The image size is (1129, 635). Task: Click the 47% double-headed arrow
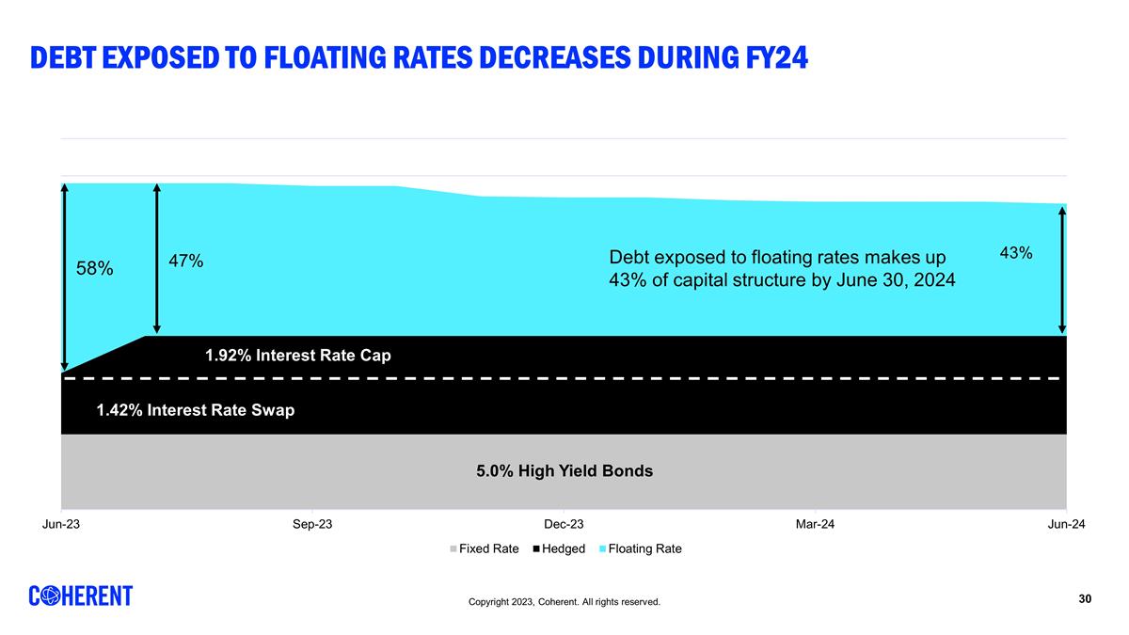coord(156,259)
